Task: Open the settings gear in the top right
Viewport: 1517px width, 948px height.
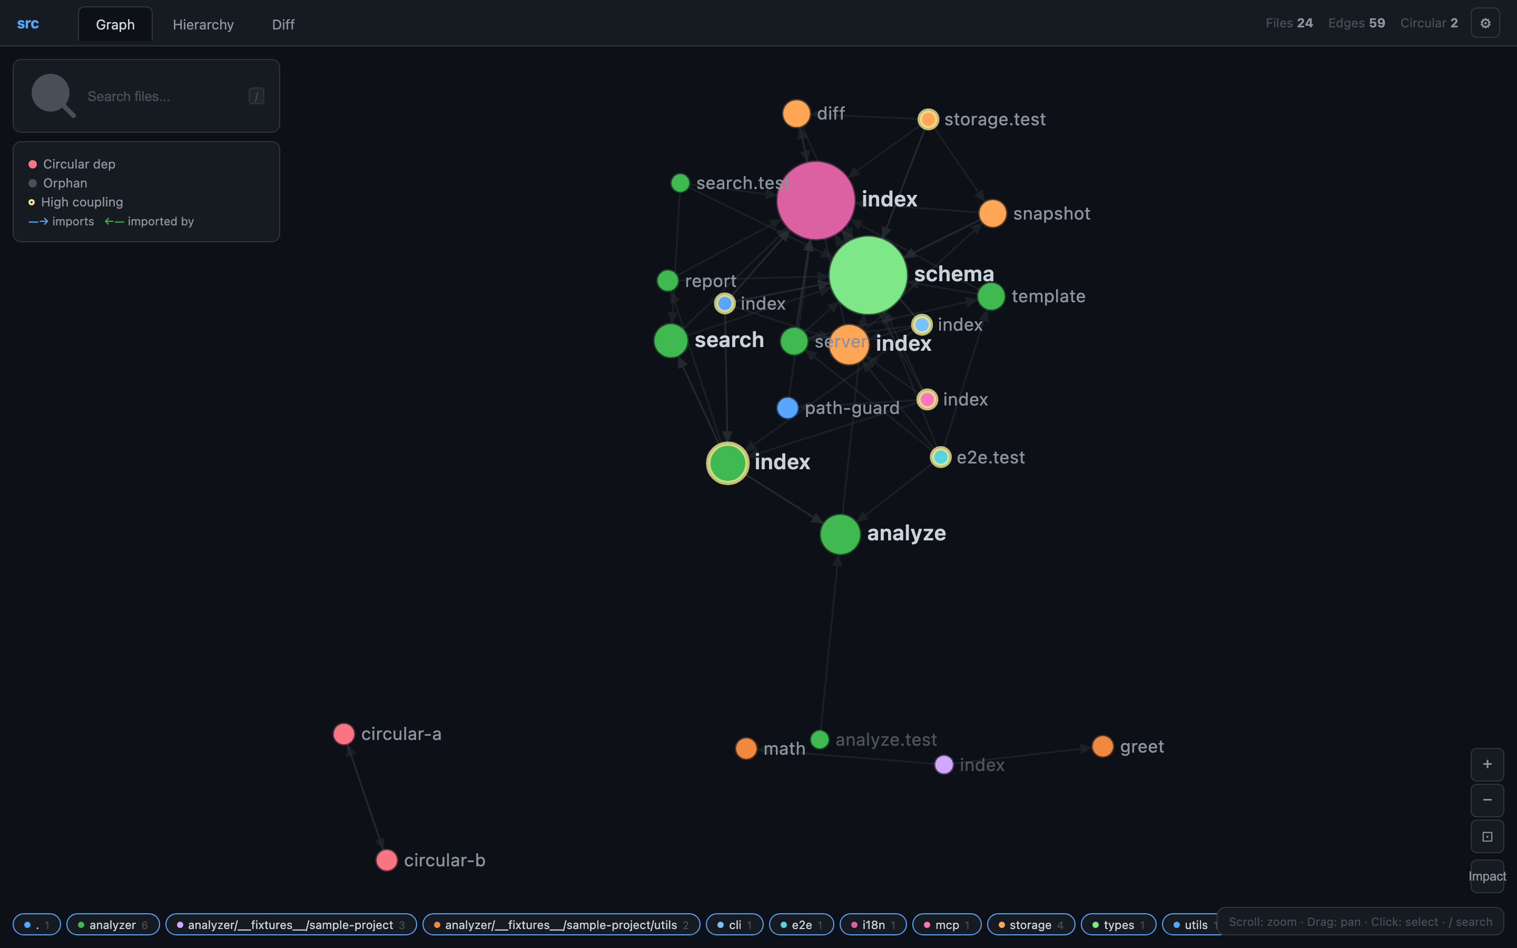Action: point(1485,23)
